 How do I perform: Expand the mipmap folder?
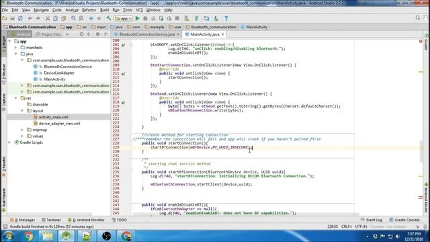[22, 130]
